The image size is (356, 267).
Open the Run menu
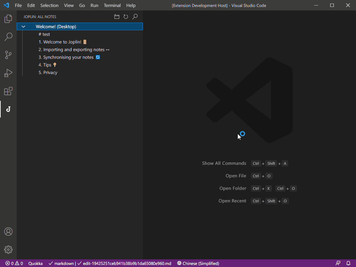(94, 6)
